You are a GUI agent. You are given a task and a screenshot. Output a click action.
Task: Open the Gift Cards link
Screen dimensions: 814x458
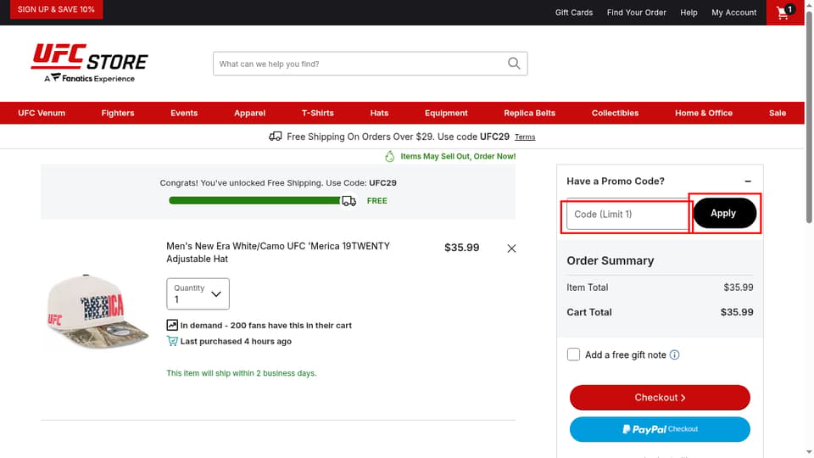(x=574, y=13)
